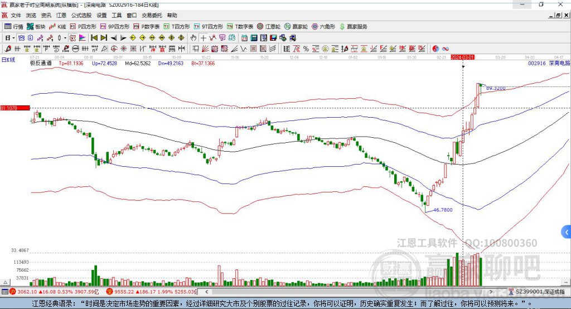Click the red 81.1078 price marker

[x=15, y=108]
